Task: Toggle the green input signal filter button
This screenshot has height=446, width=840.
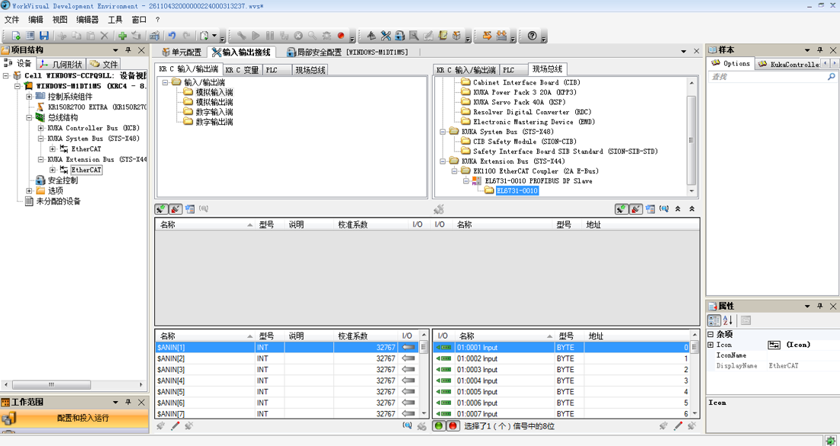Action: pos(439,425)
